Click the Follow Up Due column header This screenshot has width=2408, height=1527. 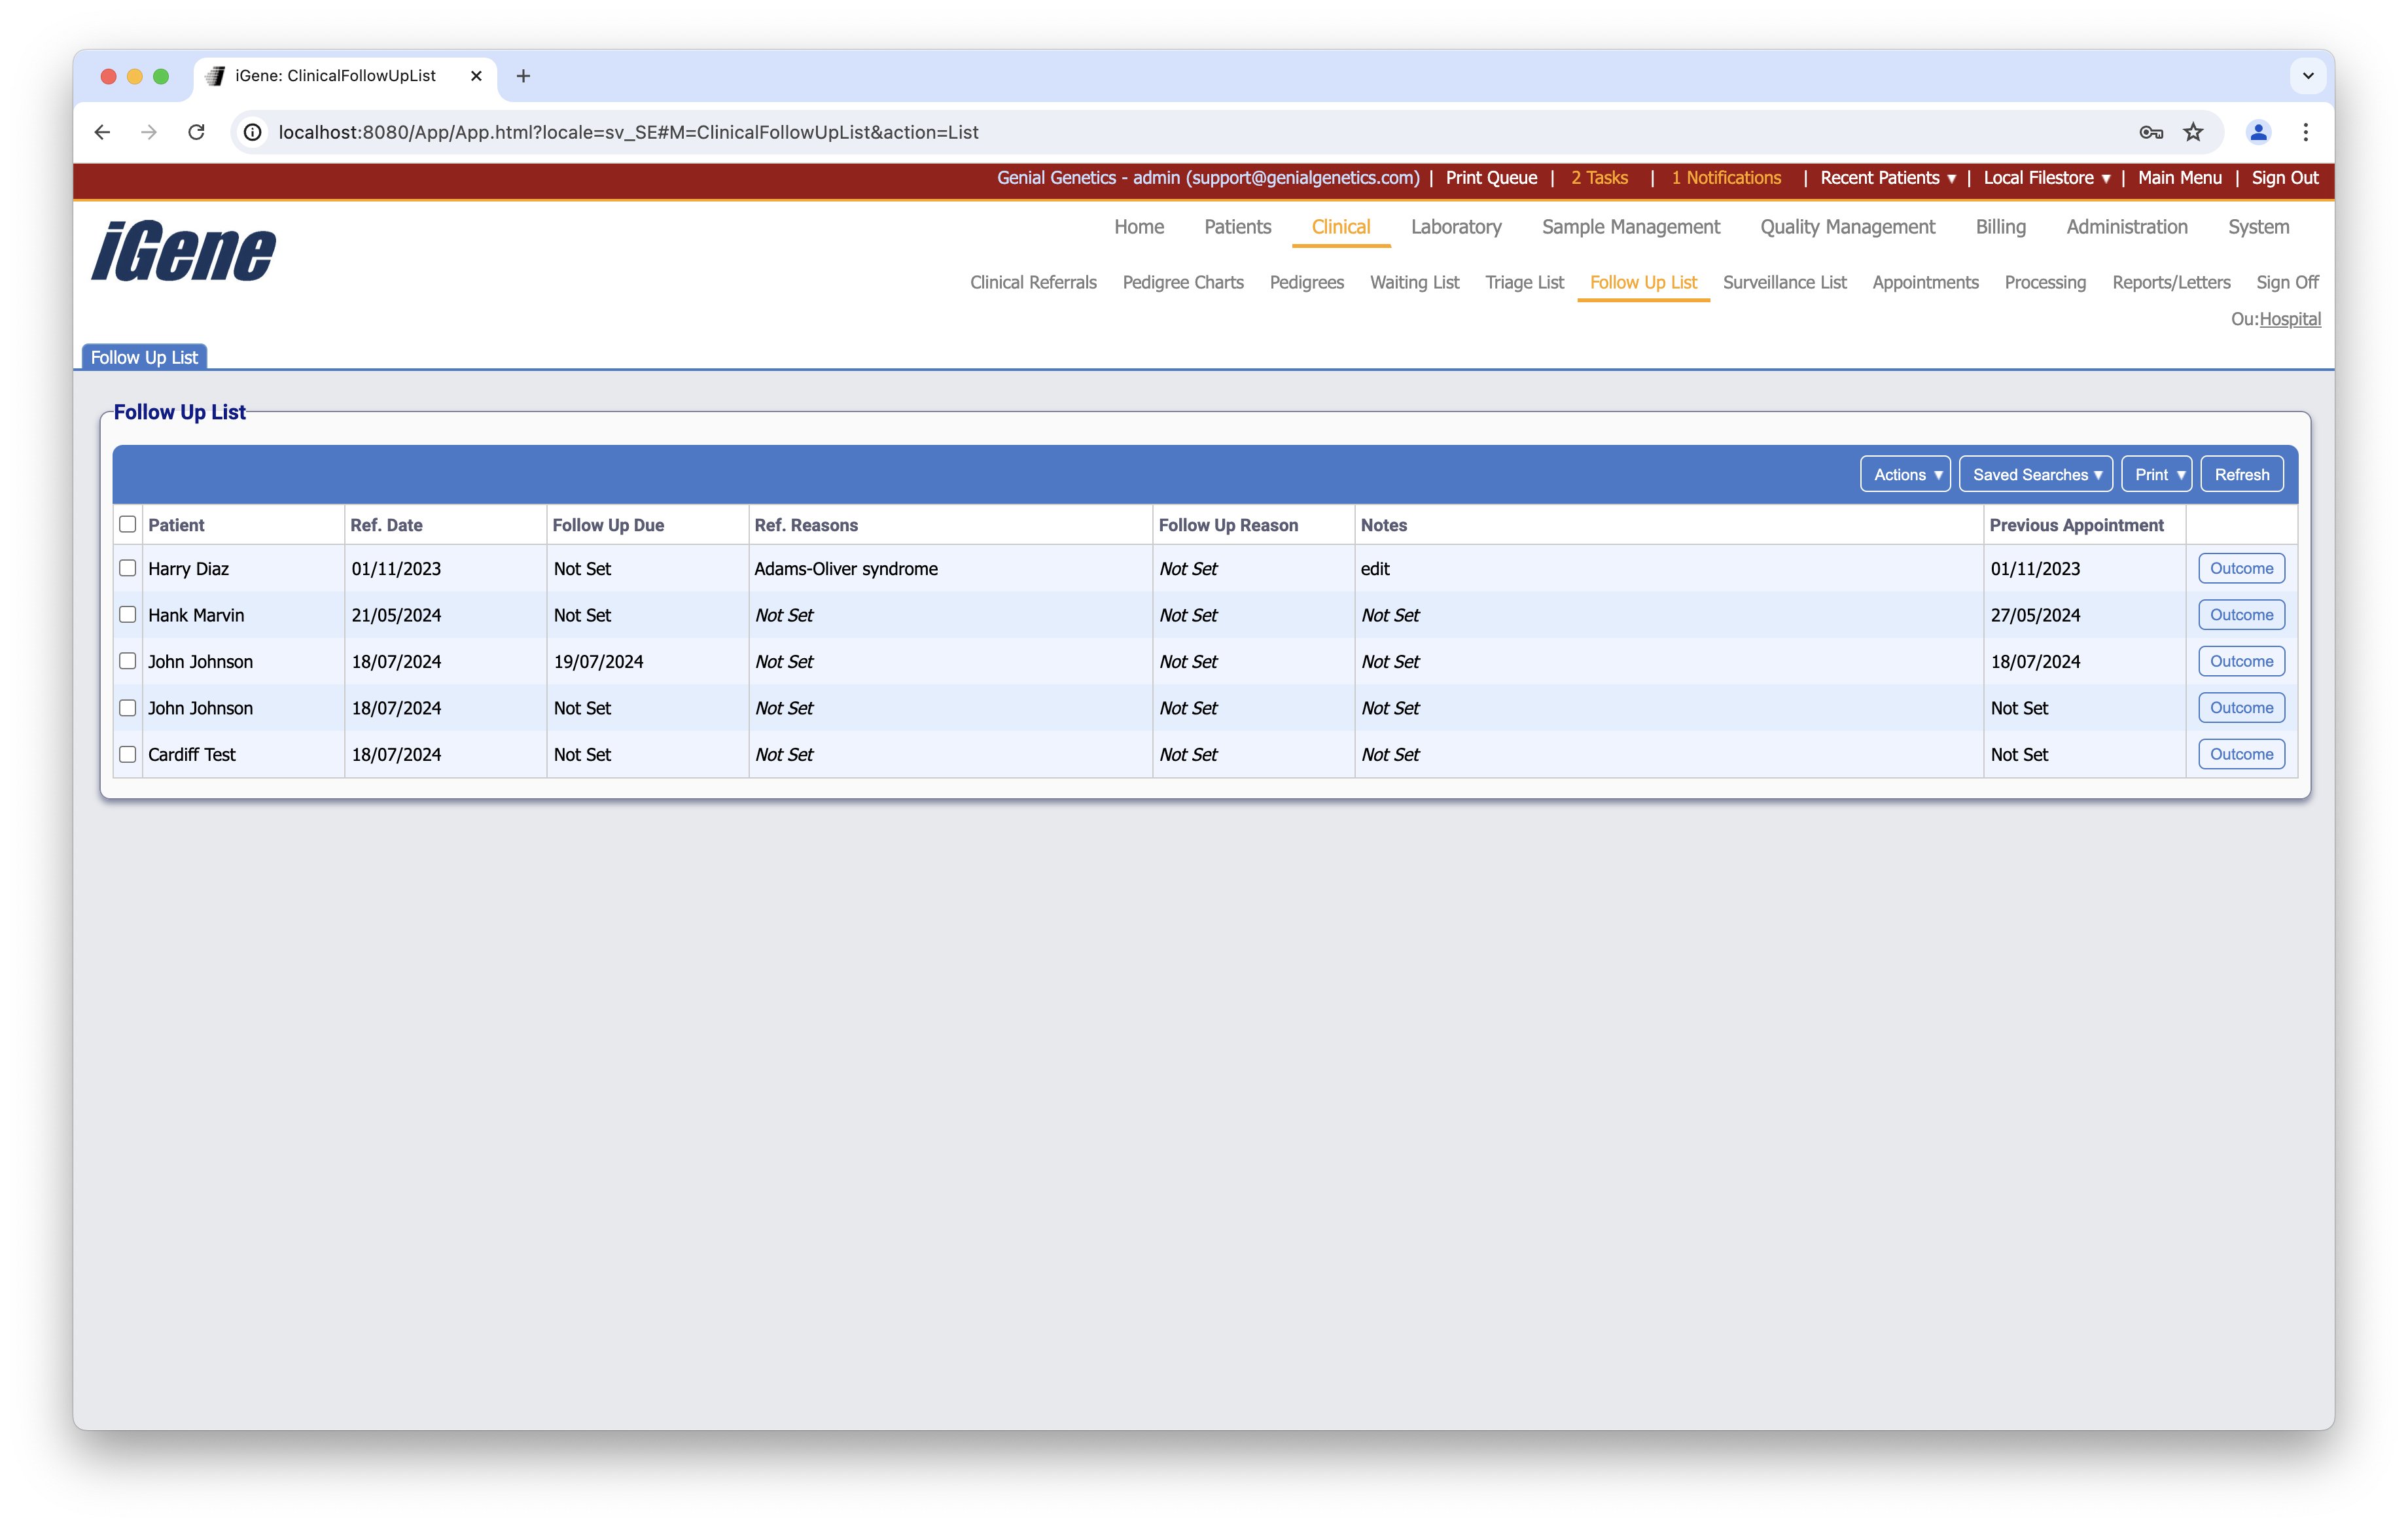(608, 525)
